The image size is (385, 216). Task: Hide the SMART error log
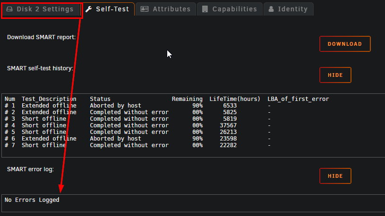[x=335, y=176]
